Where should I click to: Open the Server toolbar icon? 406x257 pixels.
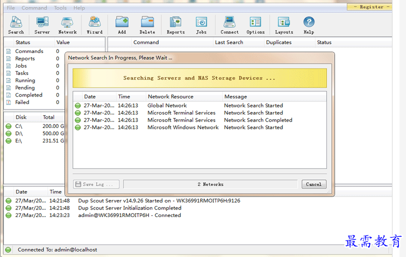click(x=42, y=25)
